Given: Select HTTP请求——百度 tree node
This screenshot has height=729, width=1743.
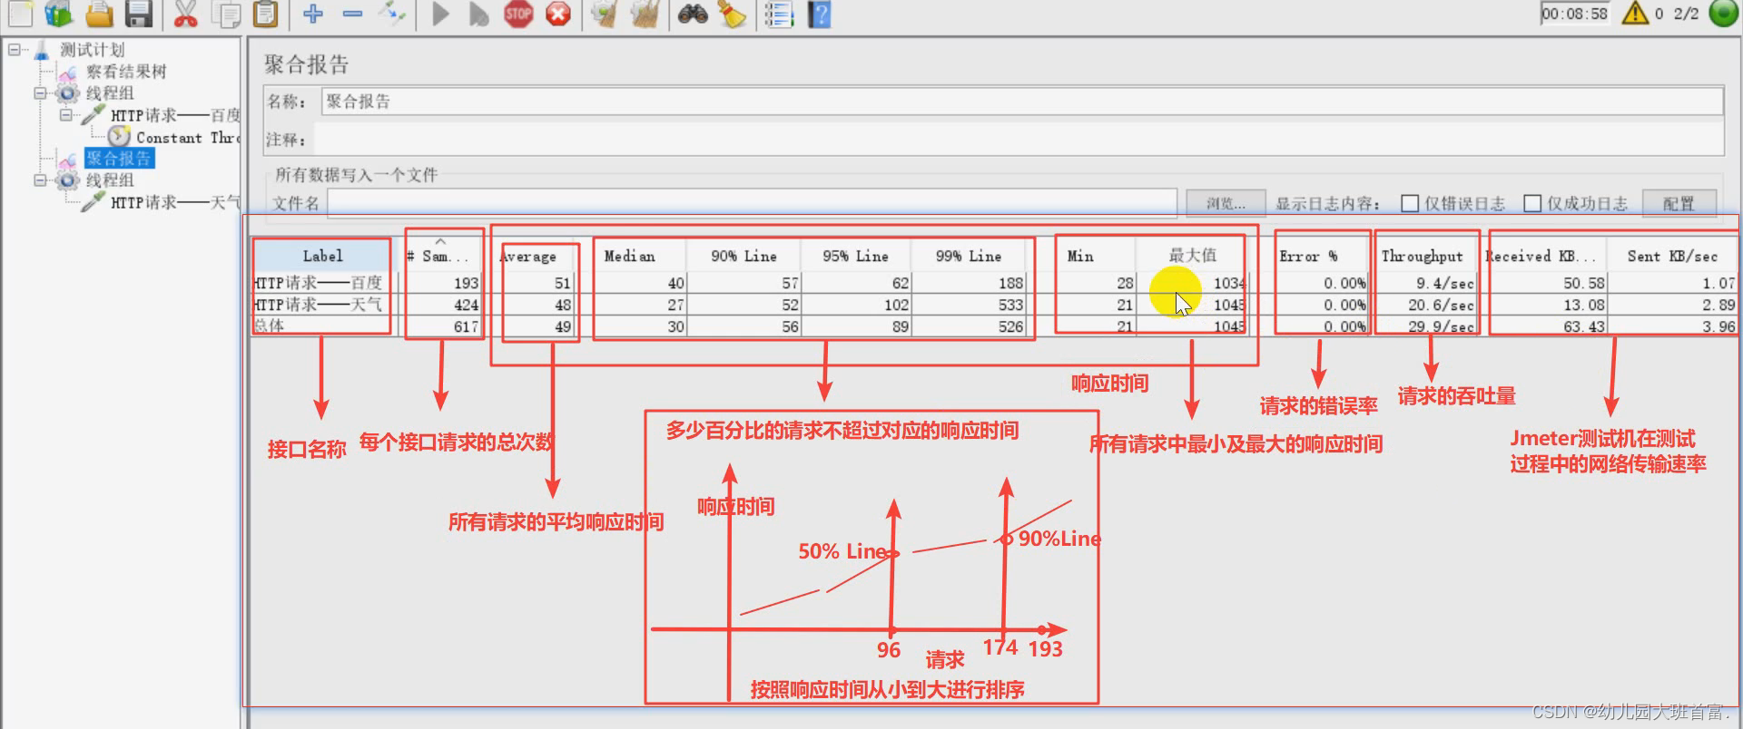Looking at the screenshot, I should coord(175,115).
